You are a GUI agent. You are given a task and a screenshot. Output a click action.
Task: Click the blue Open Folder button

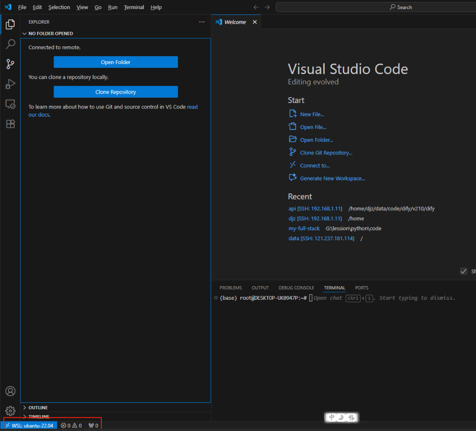[116, 62]
